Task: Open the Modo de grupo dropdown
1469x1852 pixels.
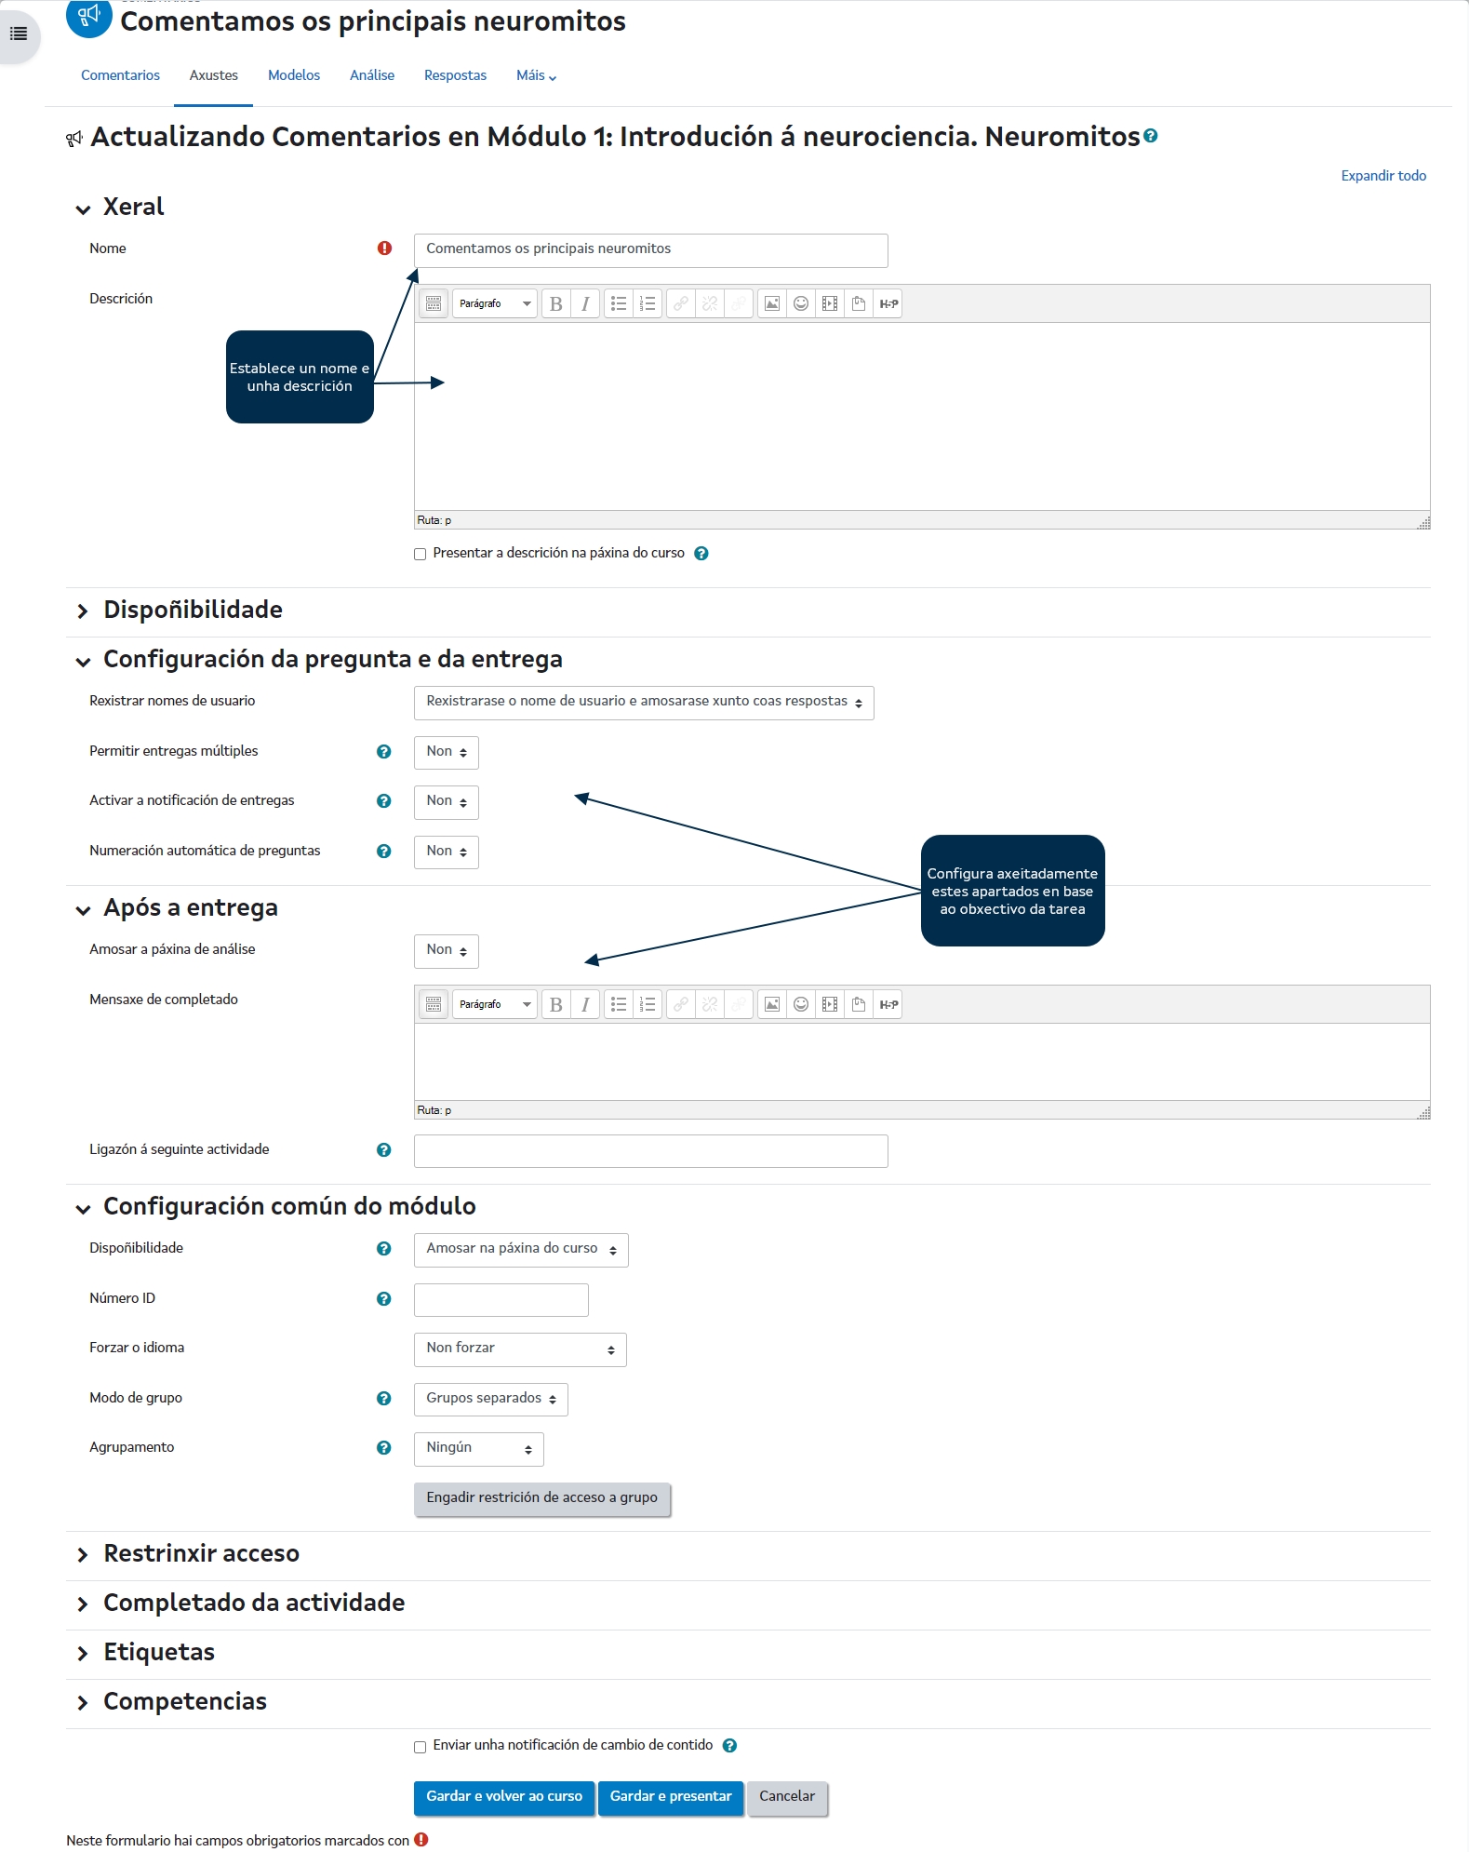Action: coord(490,1399)
